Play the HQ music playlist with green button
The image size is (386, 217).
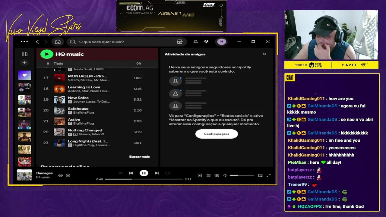point(47,54)
